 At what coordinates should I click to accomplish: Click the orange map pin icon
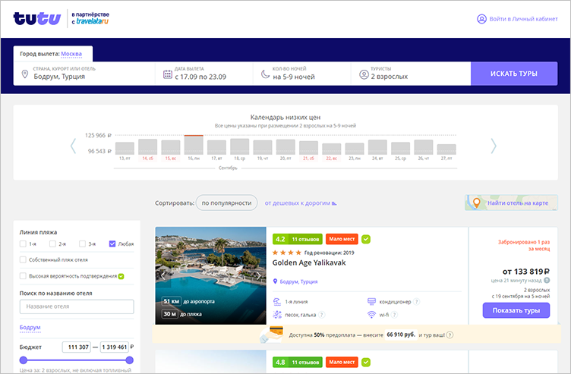[476, 203]
